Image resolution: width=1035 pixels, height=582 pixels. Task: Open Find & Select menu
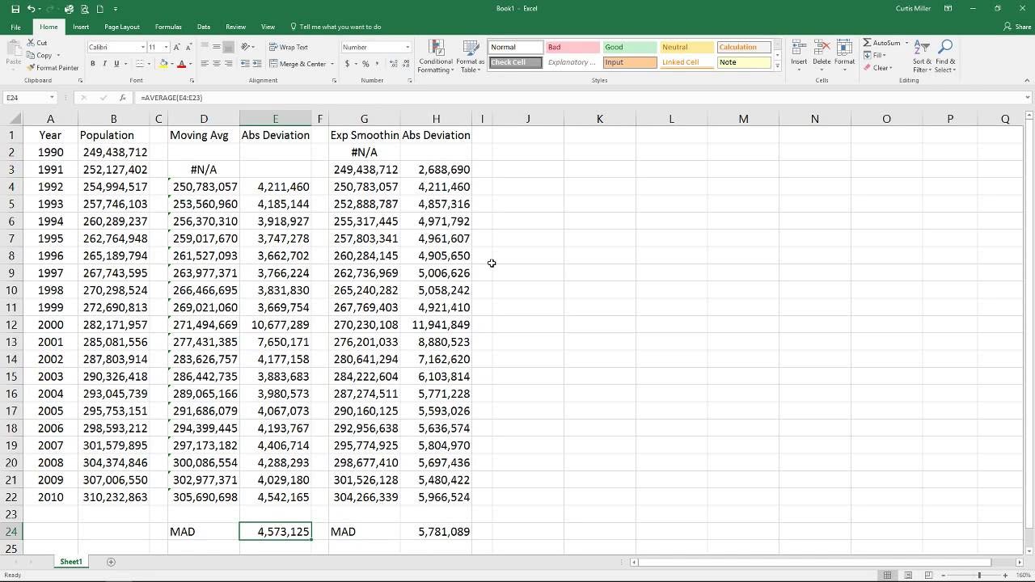pyautogui.click(x=945, y=56)
